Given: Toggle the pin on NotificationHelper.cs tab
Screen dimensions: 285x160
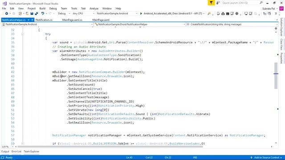Looking at the screenshot, I should [28, 20].
